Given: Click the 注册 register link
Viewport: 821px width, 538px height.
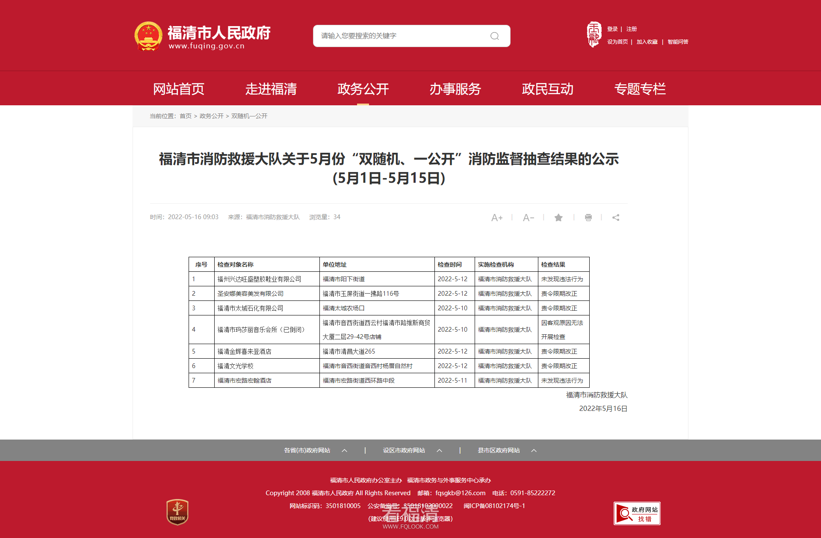Looking at the screenshot, I should click(x=632, y=29).
